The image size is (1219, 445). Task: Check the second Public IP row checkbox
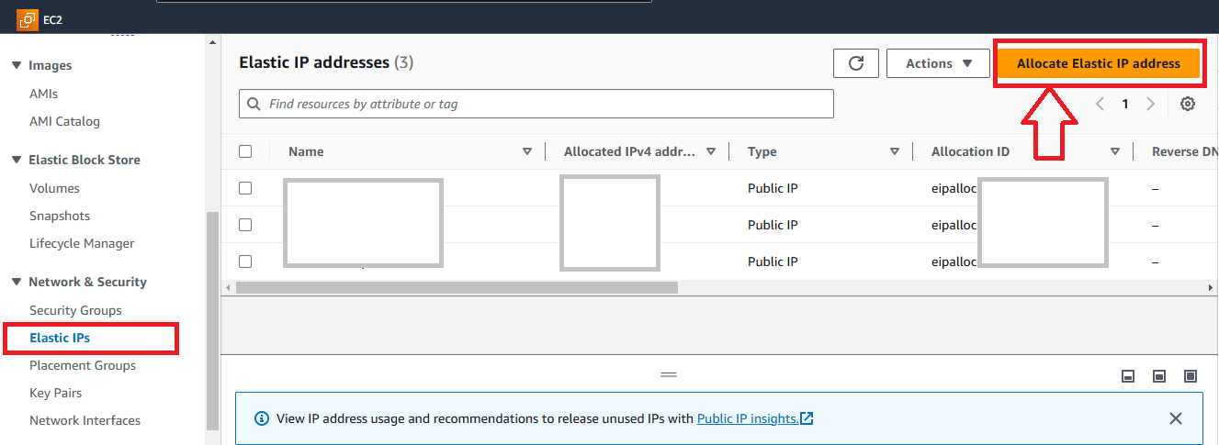point(245,225)
